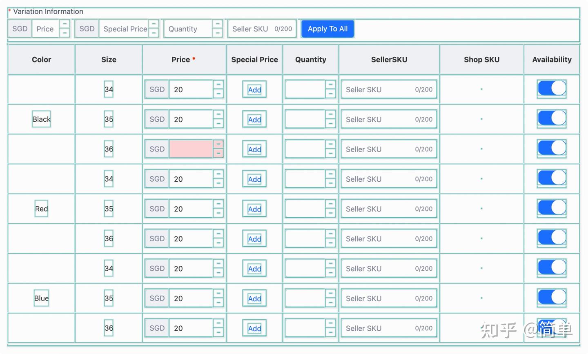The width and height of the screenshot is (588, 354).
Task: Click the empty highlighted price field for size 36
Action: click(191, 149)
